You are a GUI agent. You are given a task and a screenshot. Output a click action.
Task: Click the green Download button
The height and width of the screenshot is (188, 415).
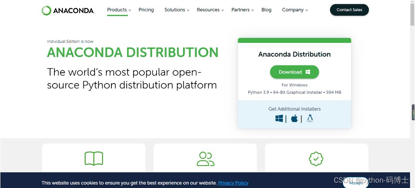tap(294, 72)
